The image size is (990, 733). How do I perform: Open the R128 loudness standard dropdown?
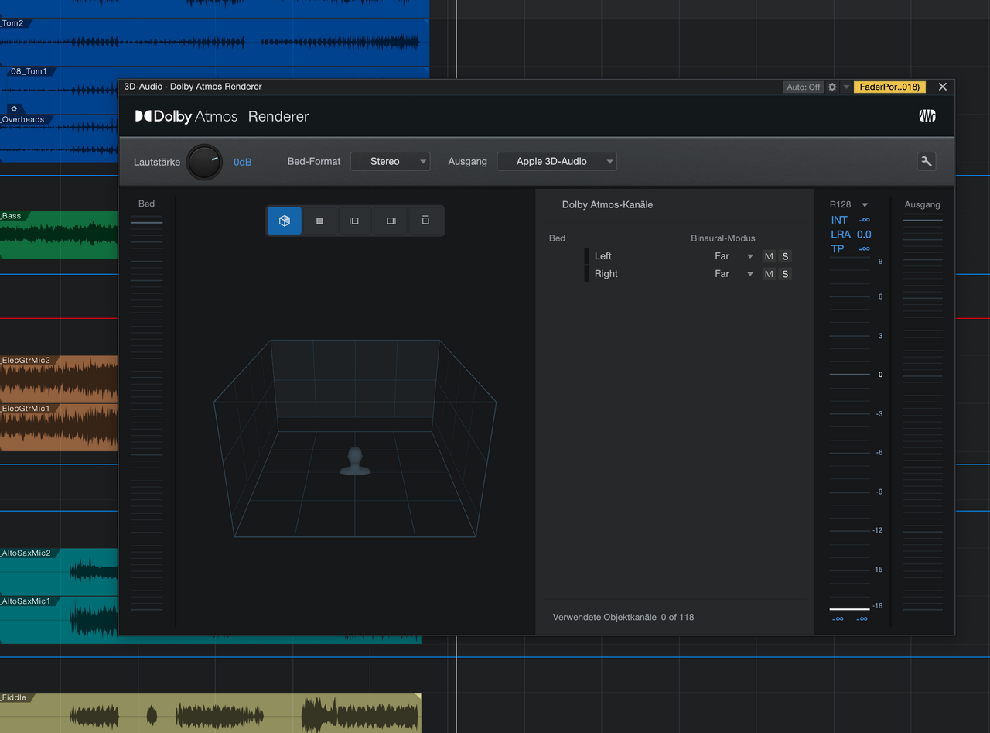pos(848,204)
